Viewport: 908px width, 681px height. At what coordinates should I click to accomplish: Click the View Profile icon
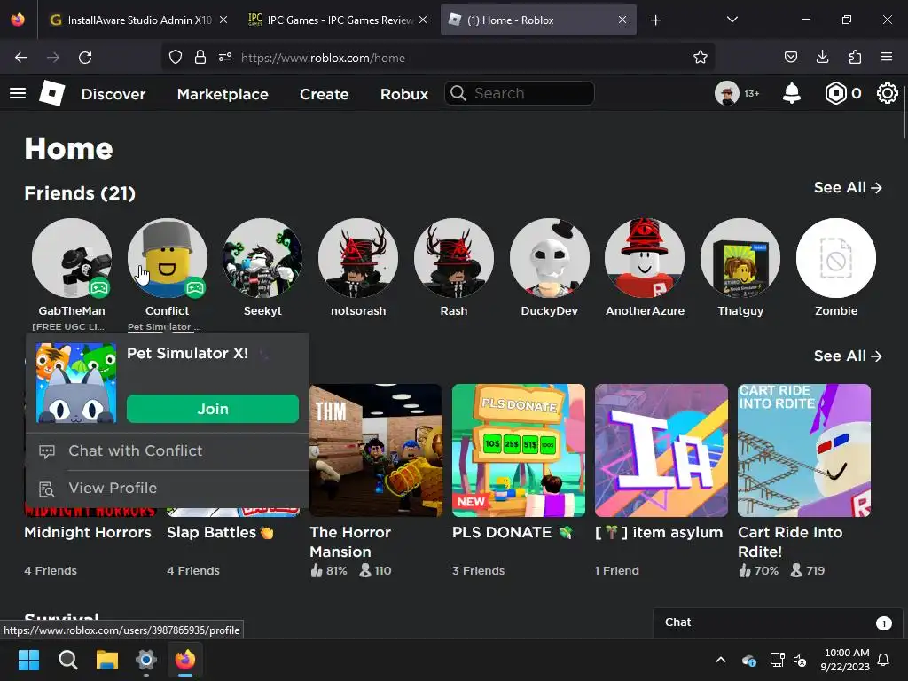coord(47,489)
